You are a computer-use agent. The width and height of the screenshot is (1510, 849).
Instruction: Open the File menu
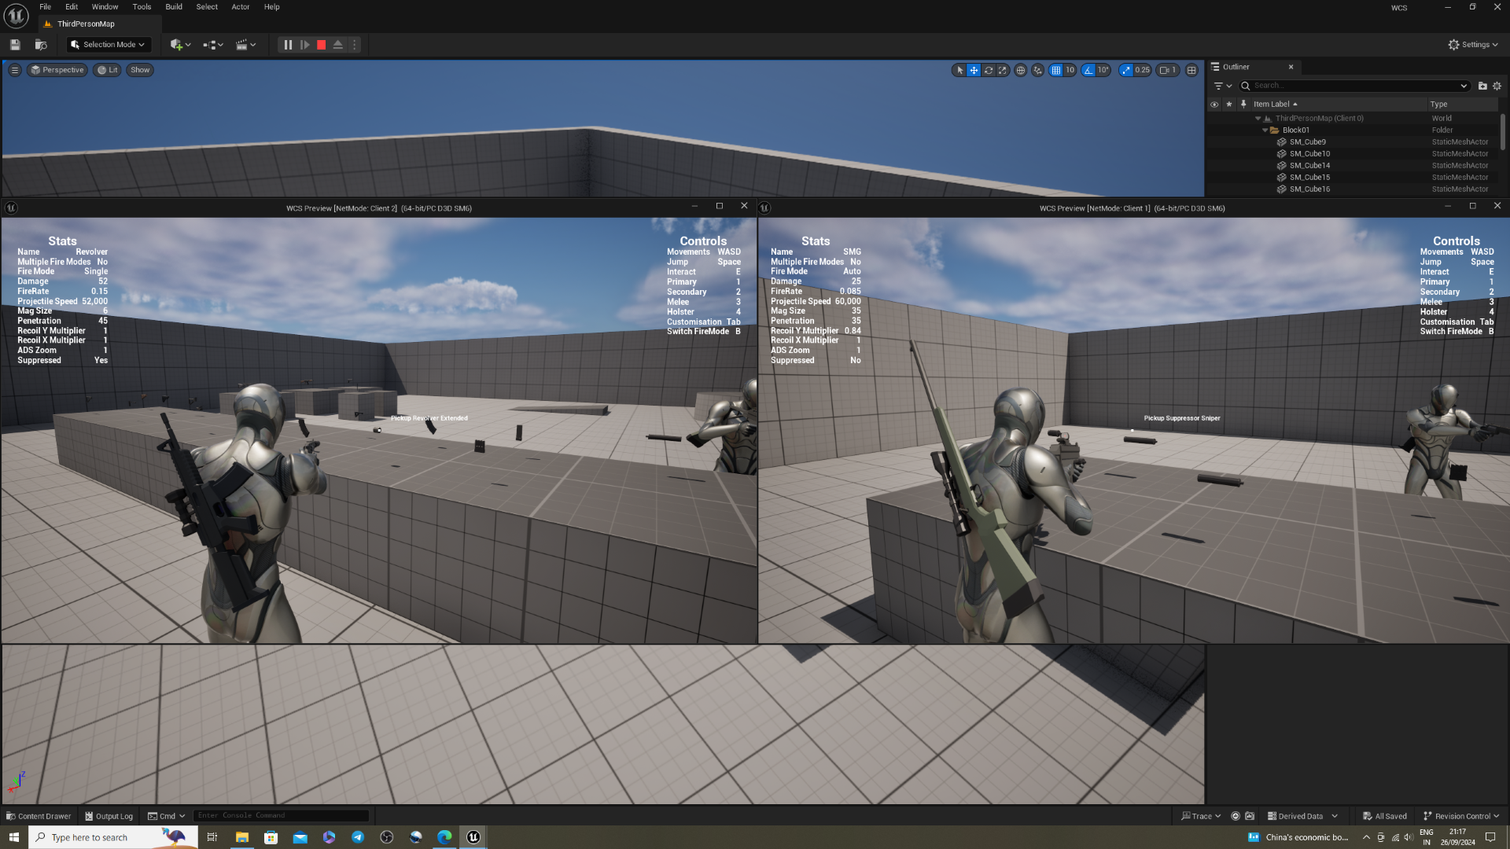tap(46, 7)
